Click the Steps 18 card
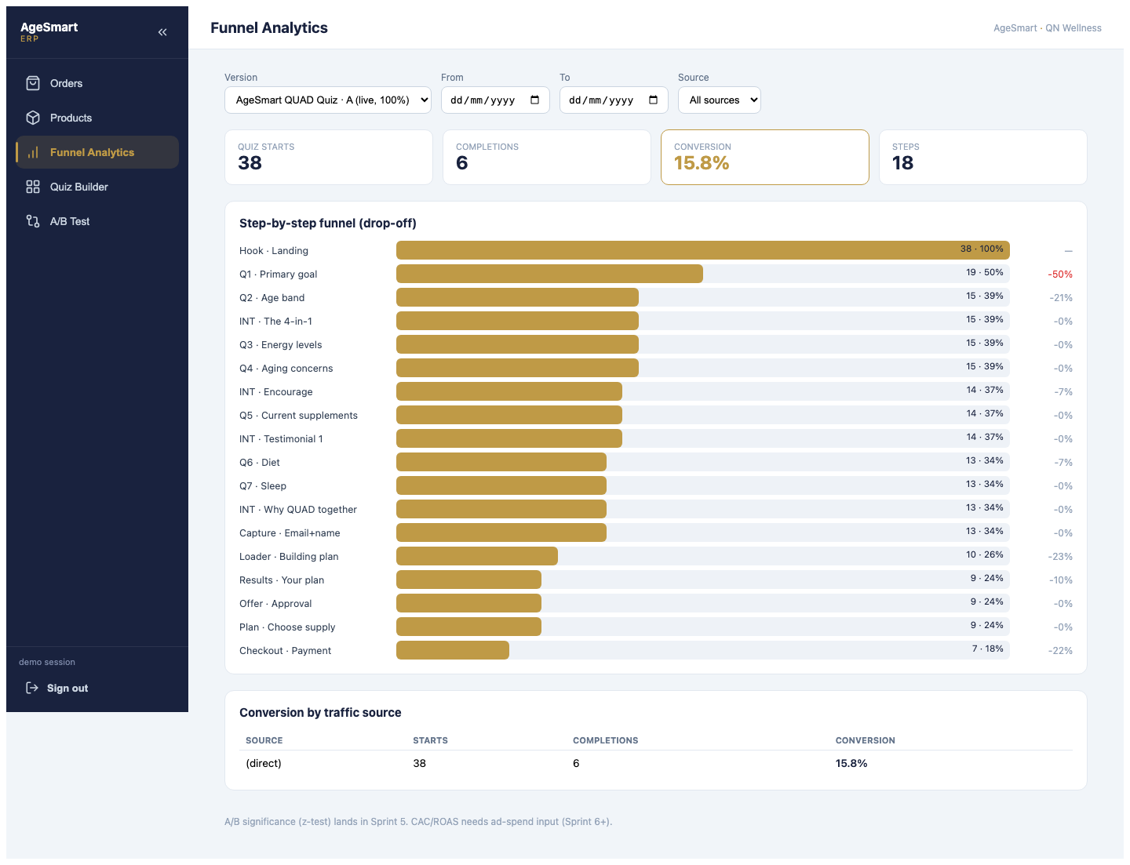The image size is (1130, 865). click(982, 157)
